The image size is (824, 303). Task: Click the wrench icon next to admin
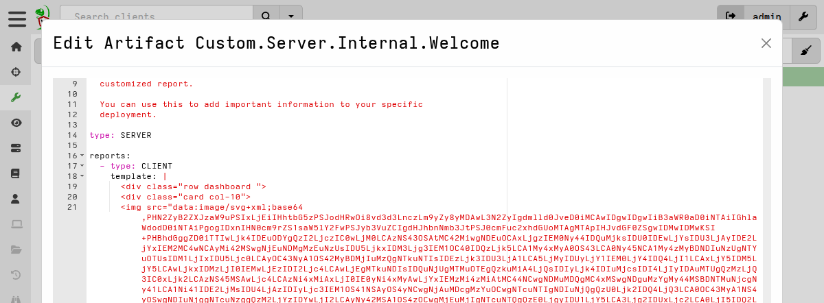(x=803, y=16)
